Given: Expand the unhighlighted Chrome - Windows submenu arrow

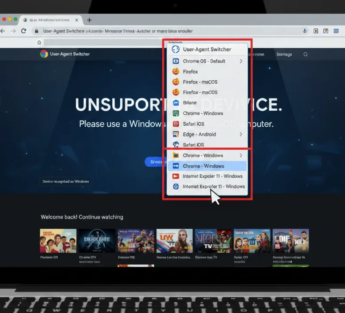Looking at the screenshot, I should pos(241,156).
